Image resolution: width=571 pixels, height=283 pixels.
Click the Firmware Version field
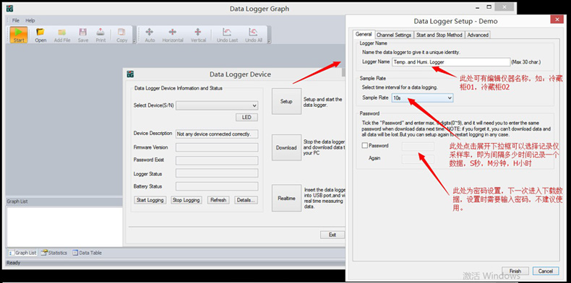point(217,147)
